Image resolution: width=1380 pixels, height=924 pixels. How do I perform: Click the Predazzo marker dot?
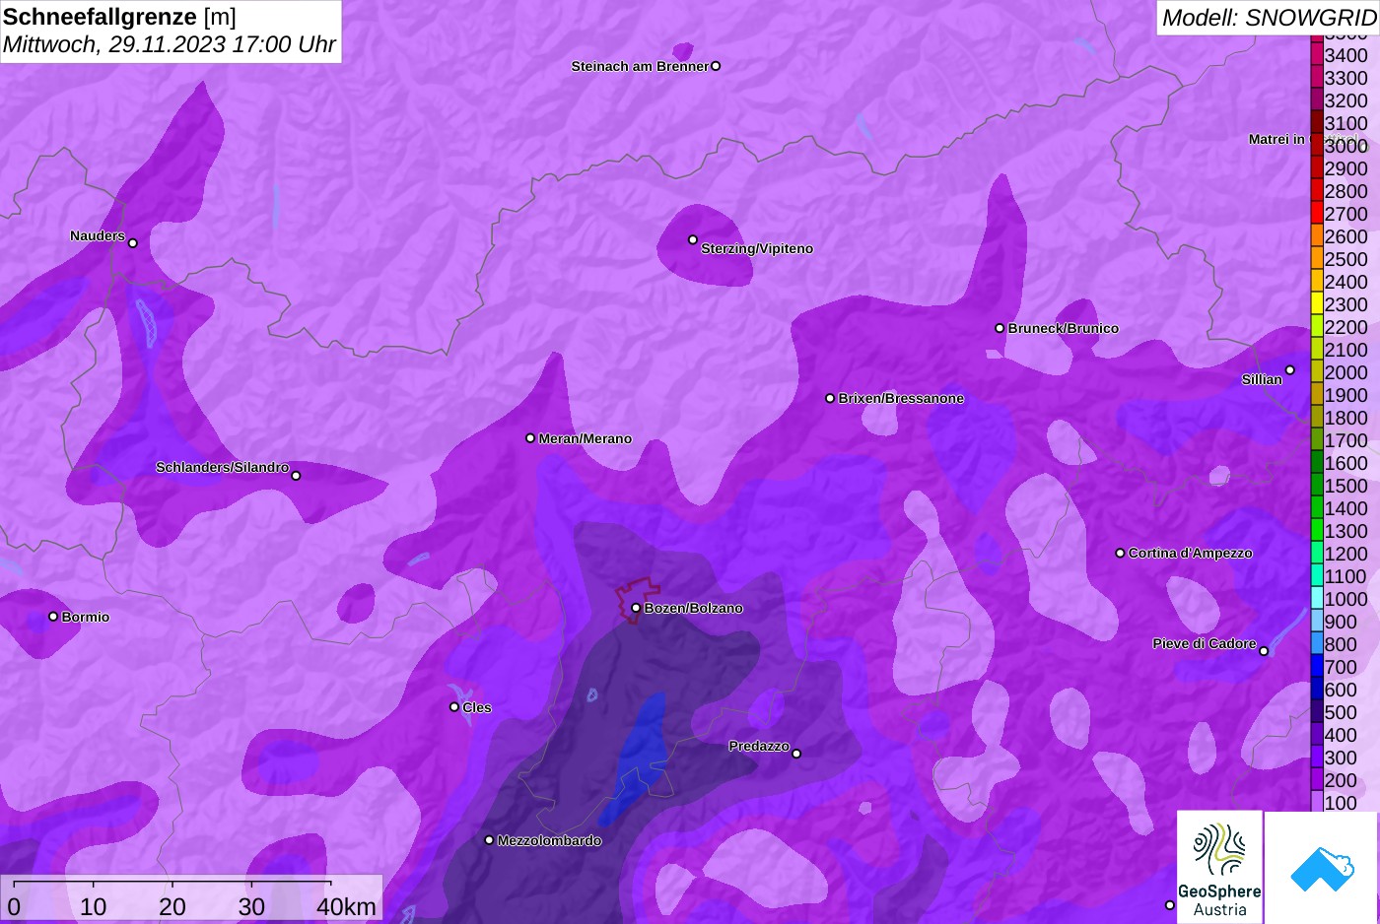pyautogui.click(x=796, y=754)
